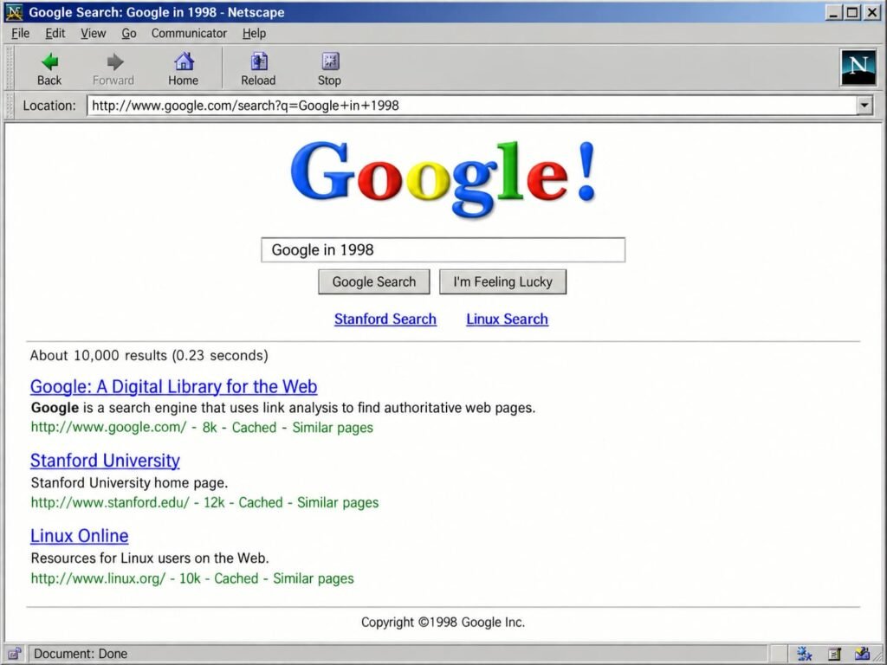Open Cached copy of the linux.org result
The width and height of the screenshot is (887, 665).
coord(236,578)
